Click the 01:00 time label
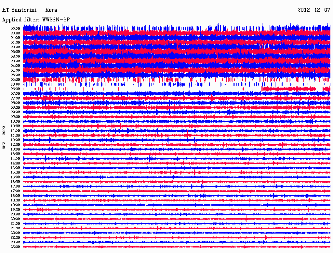333x253 pixels. click(15, 38)
